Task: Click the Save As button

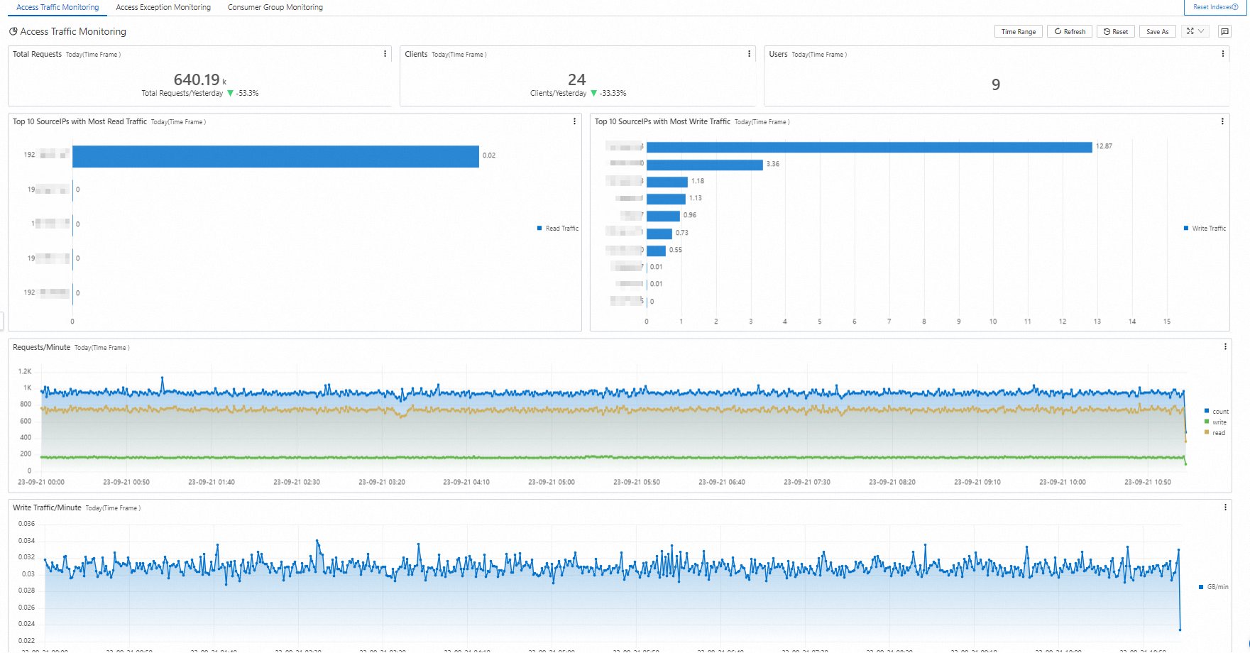Action: 1157,31
